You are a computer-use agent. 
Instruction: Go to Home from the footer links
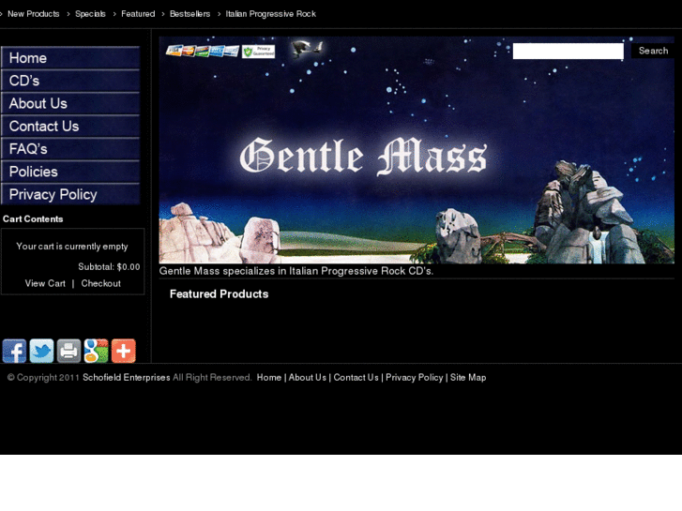pos(269,378)
